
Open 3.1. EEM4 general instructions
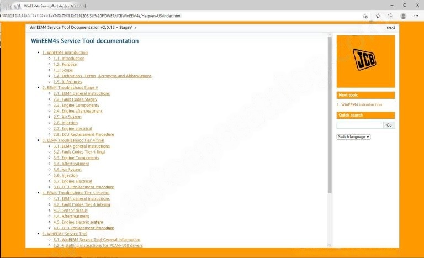point(81,146)
